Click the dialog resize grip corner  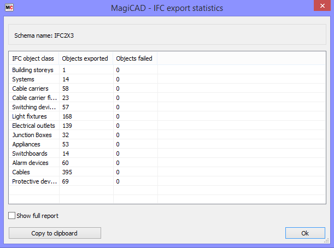click(326, 241)
